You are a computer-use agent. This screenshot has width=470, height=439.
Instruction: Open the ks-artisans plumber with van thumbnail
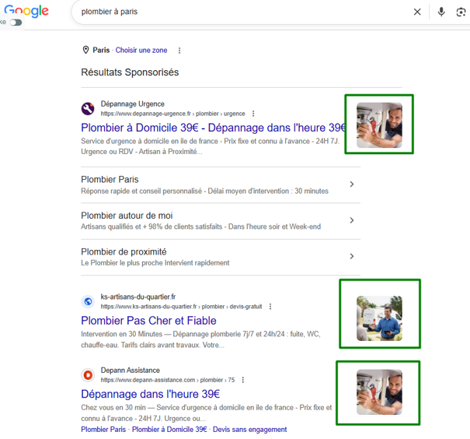click(379, 318)
